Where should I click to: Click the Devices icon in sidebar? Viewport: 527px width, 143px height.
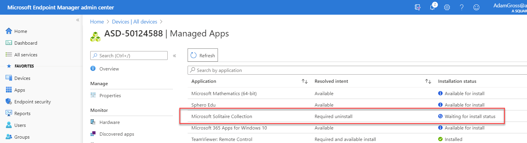pos(9,78)
